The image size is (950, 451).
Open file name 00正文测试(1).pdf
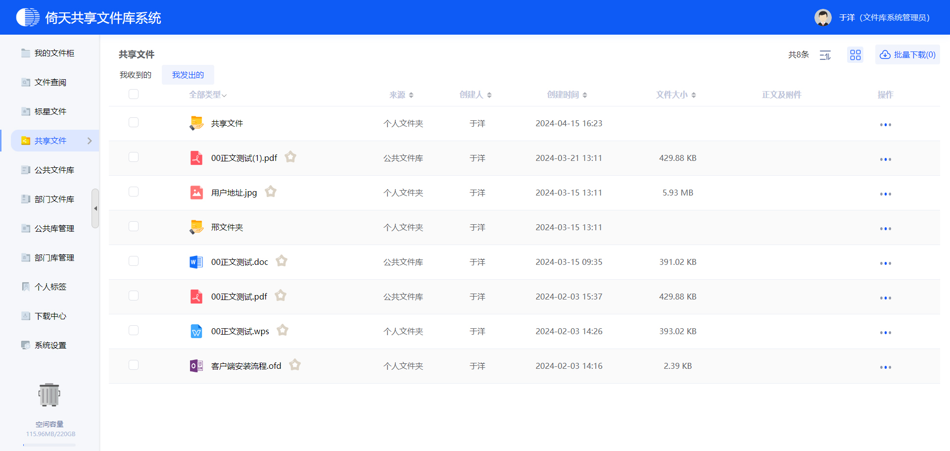244,158
